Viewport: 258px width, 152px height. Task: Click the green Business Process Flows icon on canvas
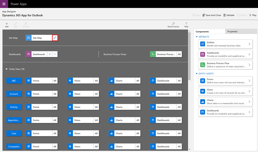[x=153, y=54]
